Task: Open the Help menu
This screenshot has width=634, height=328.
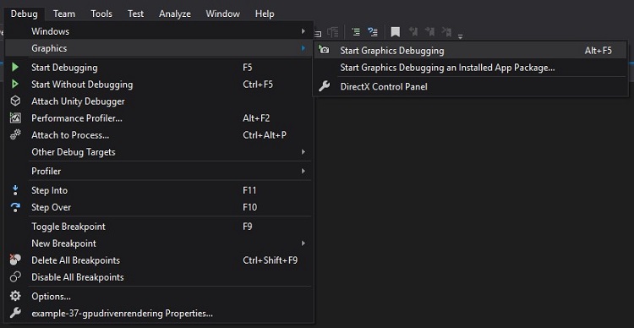Action: [265, 14]
